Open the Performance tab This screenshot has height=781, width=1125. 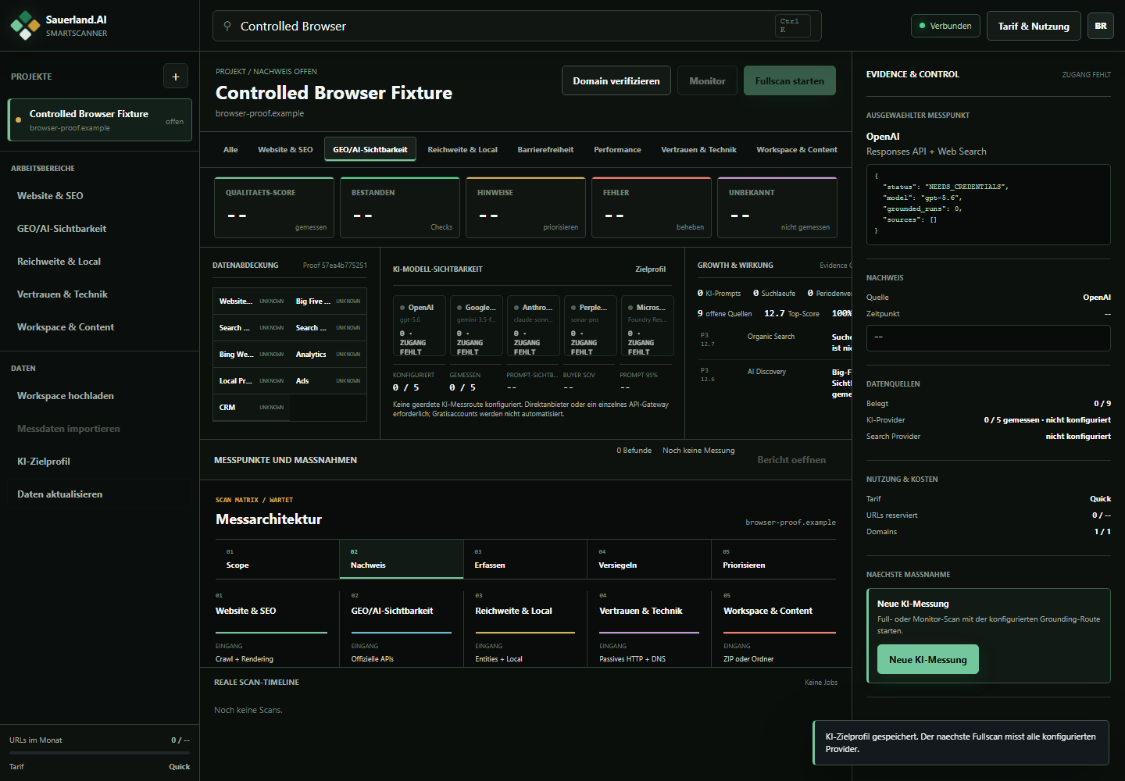tap(617, 149)
